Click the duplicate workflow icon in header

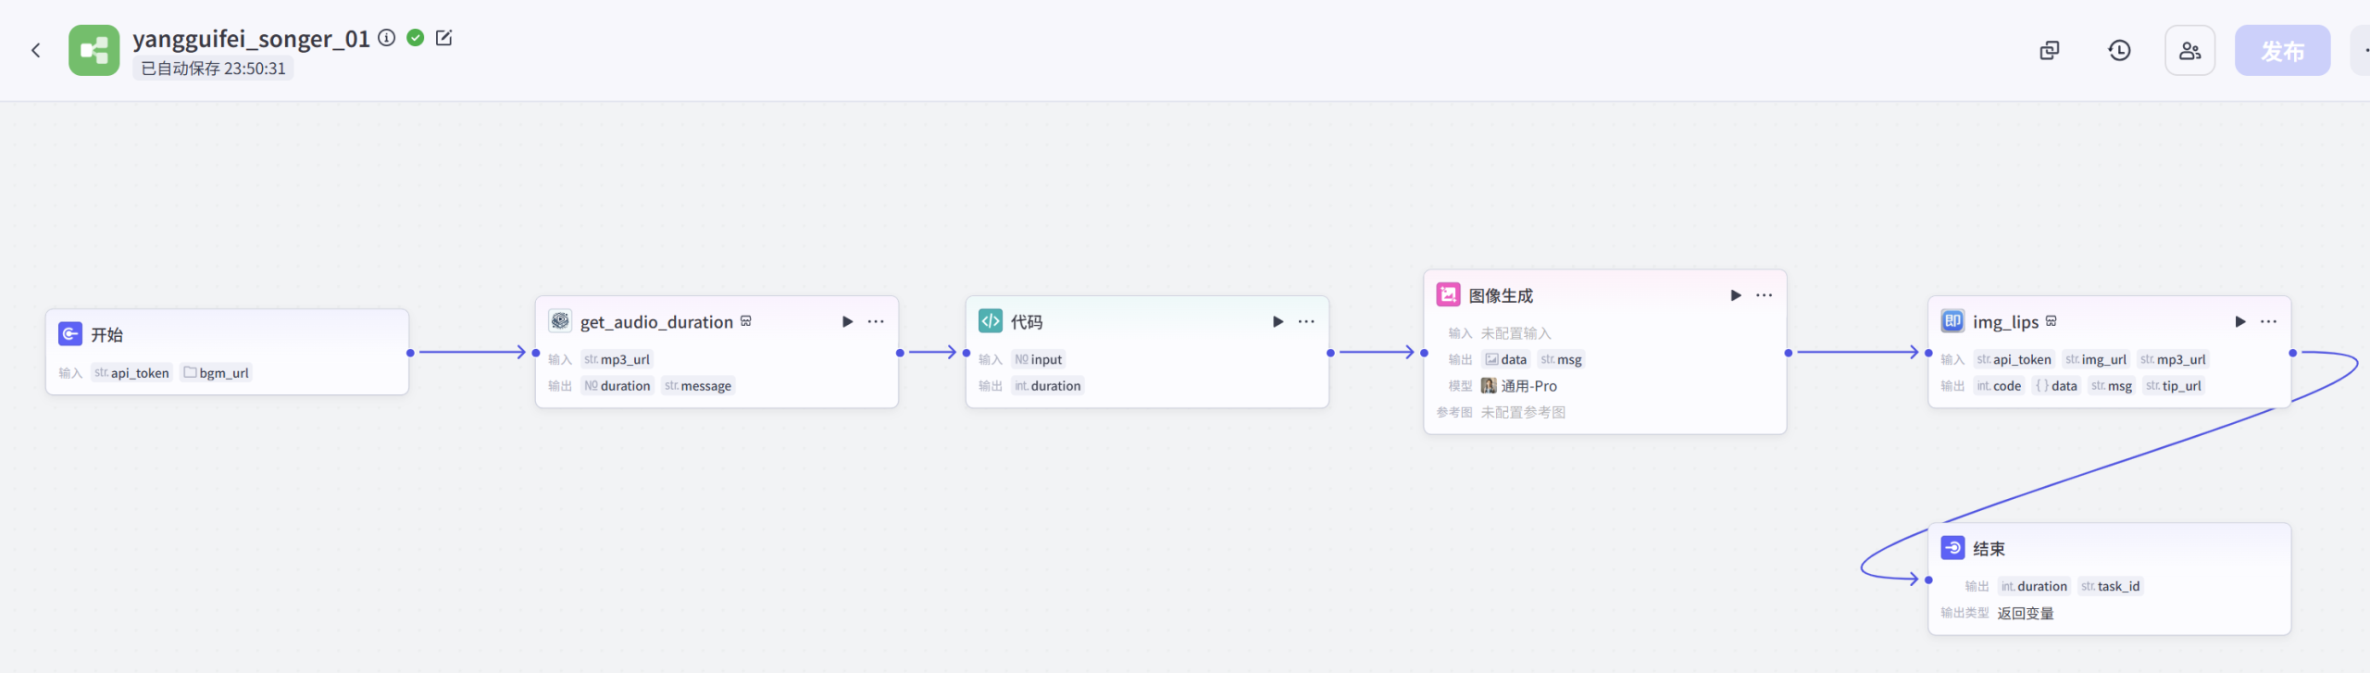tap(2050, 51)
